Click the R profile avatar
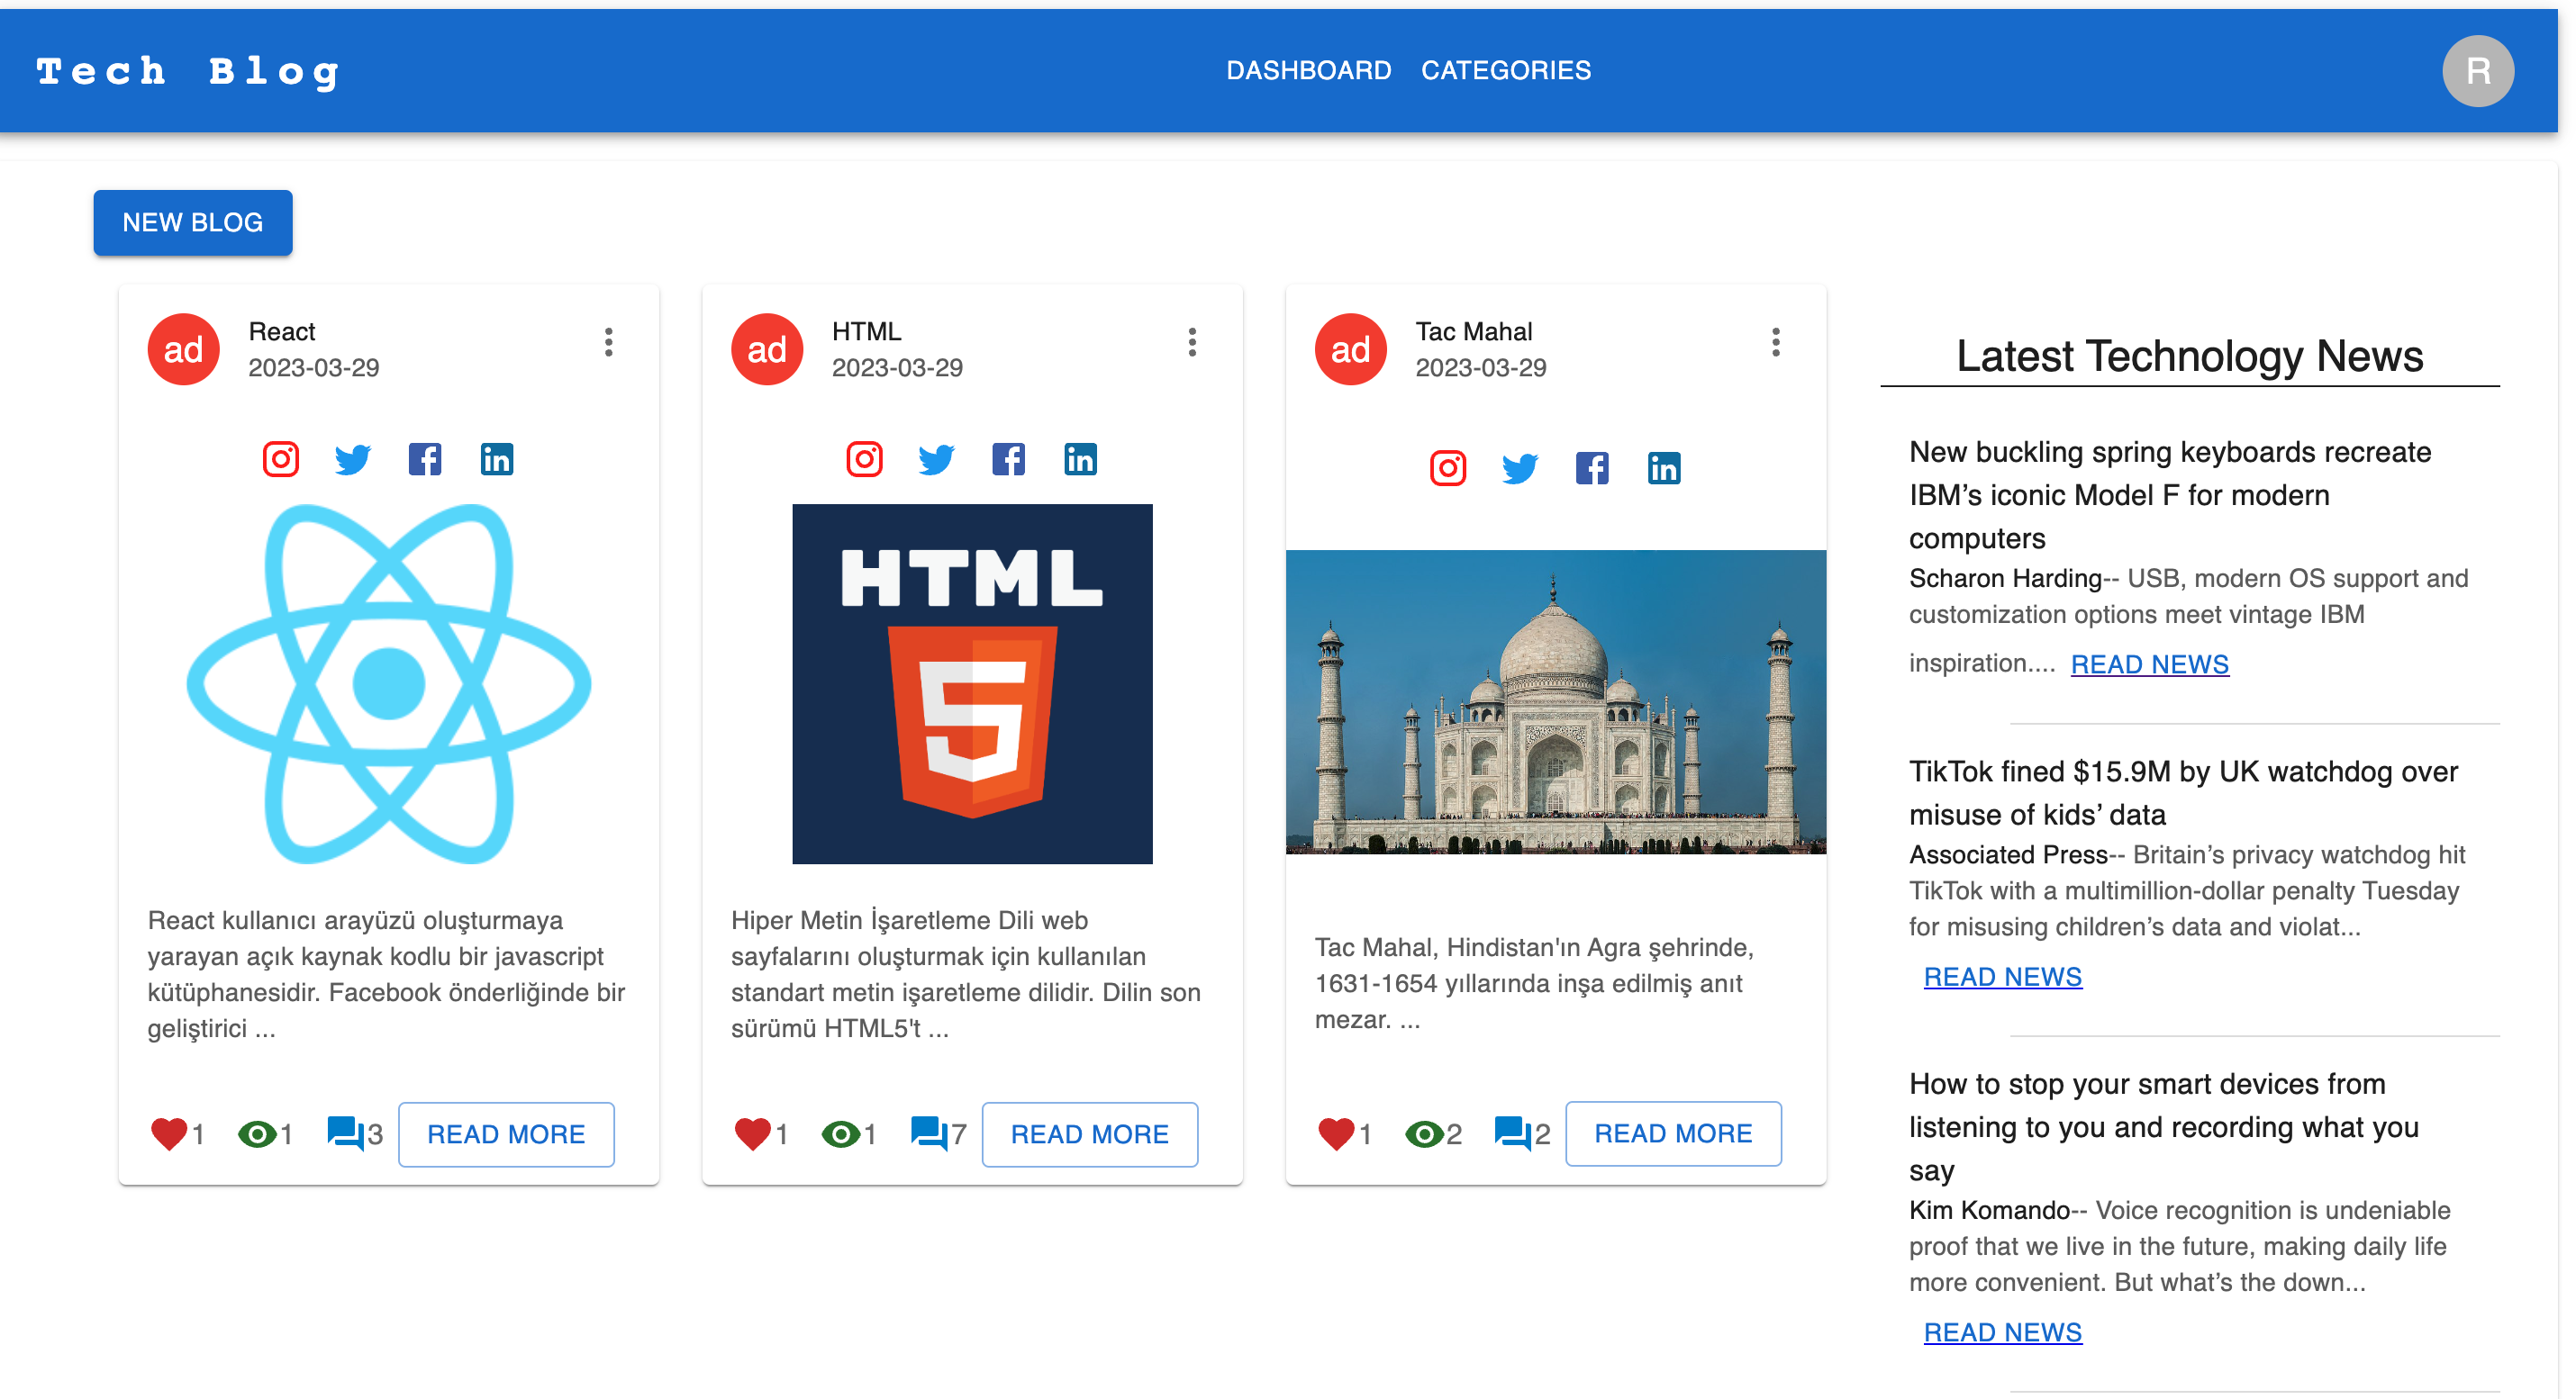Image resolution: width=2576 pixels, height=1399 pixels. [2478, 70]
